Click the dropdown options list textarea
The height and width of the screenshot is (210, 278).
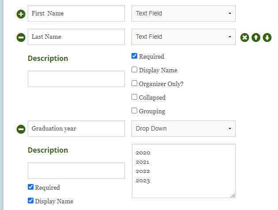pyautogui.click(x=183, y=171)
